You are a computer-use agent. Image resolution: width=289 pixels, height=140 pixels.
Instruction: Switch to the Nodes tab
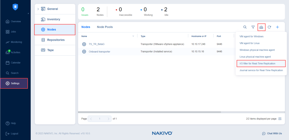click(86, 27)
